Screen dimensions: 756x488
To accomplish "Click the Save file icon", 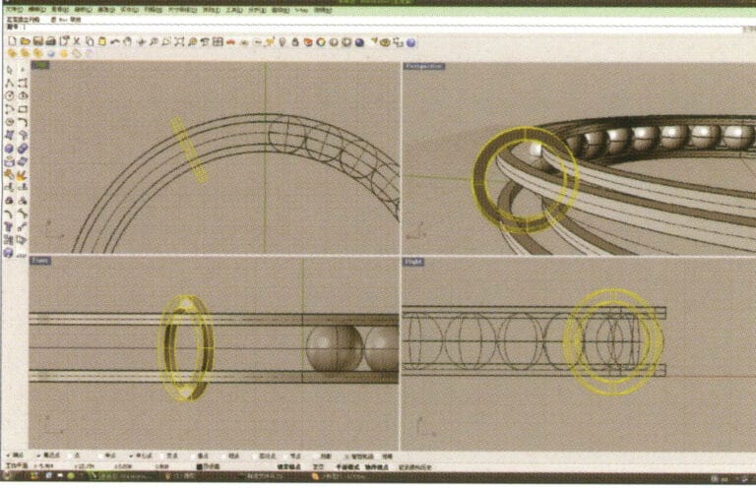I will 36,42.
